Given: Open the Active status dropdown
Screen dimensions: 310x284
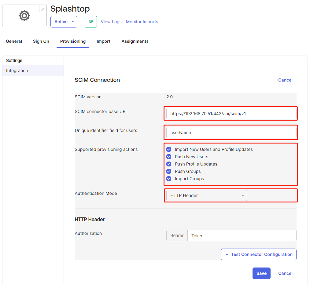Looking at the screenshot, I should coord(64,22).
